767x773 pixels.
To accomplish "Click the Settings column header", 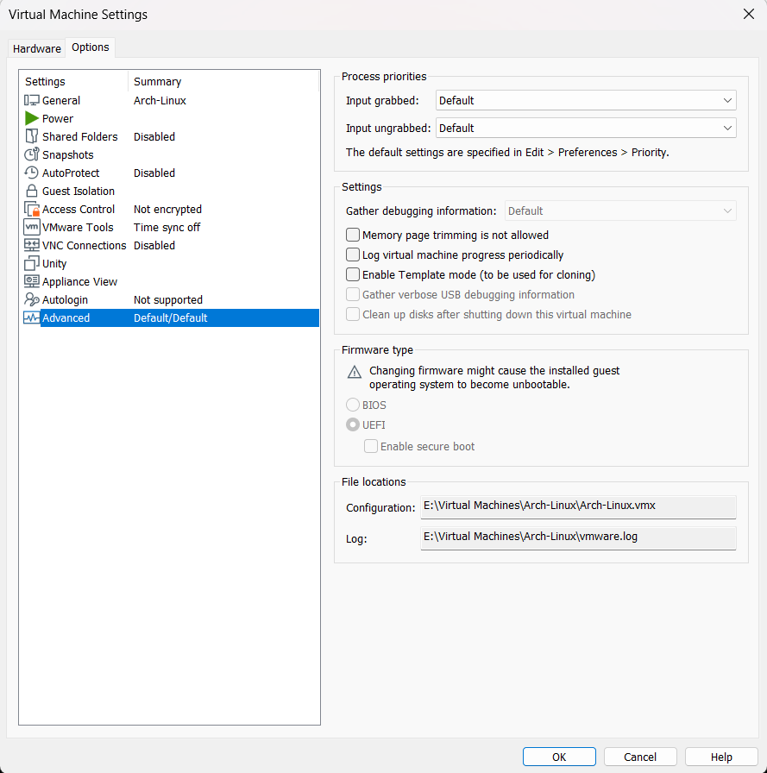I will coord(73,81).
